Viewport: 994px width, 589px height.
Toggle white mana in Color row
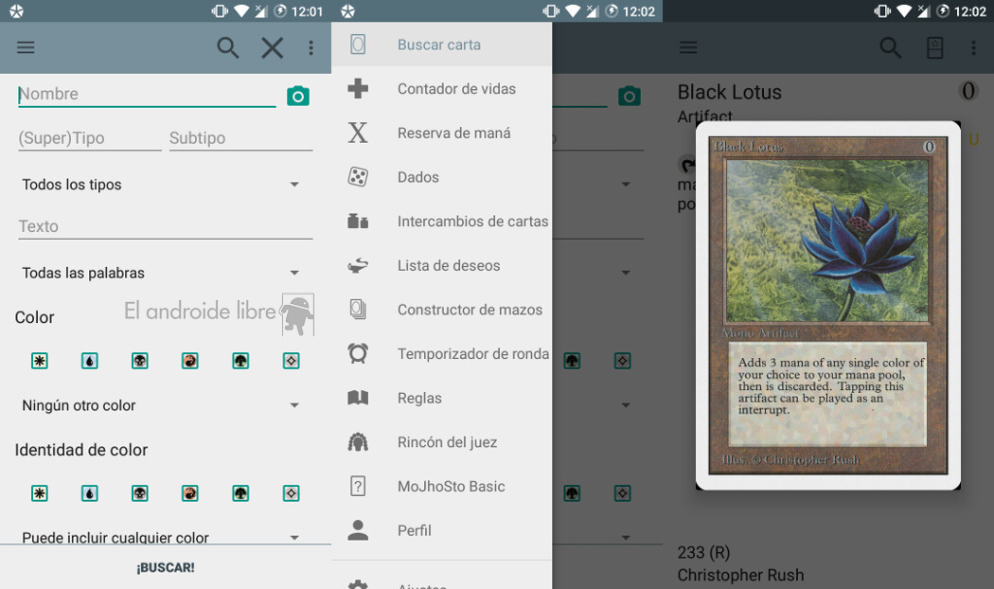pyautogui.click(x=40, y=361)
